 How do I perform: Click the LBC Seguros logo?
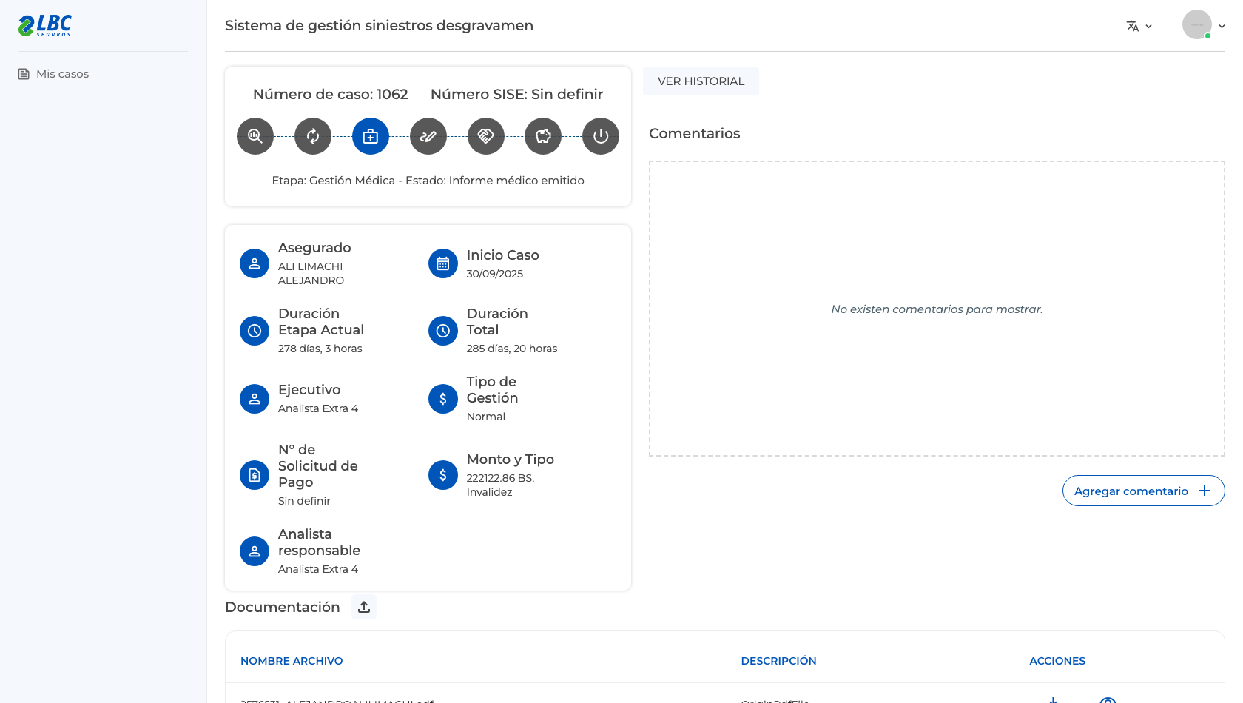click(45, 25)
